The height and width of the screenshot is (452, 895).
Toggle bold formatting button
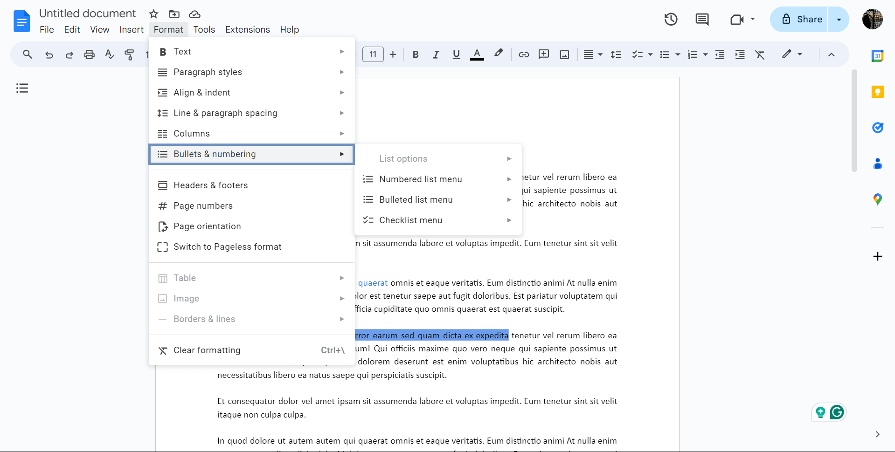coord(415,55)
